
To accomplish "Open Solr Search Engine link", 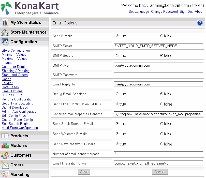I will pos(16,124).
